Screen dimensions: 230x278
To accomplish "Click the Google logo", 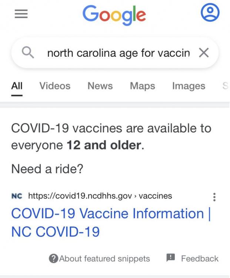I will (x=114, y=15).
